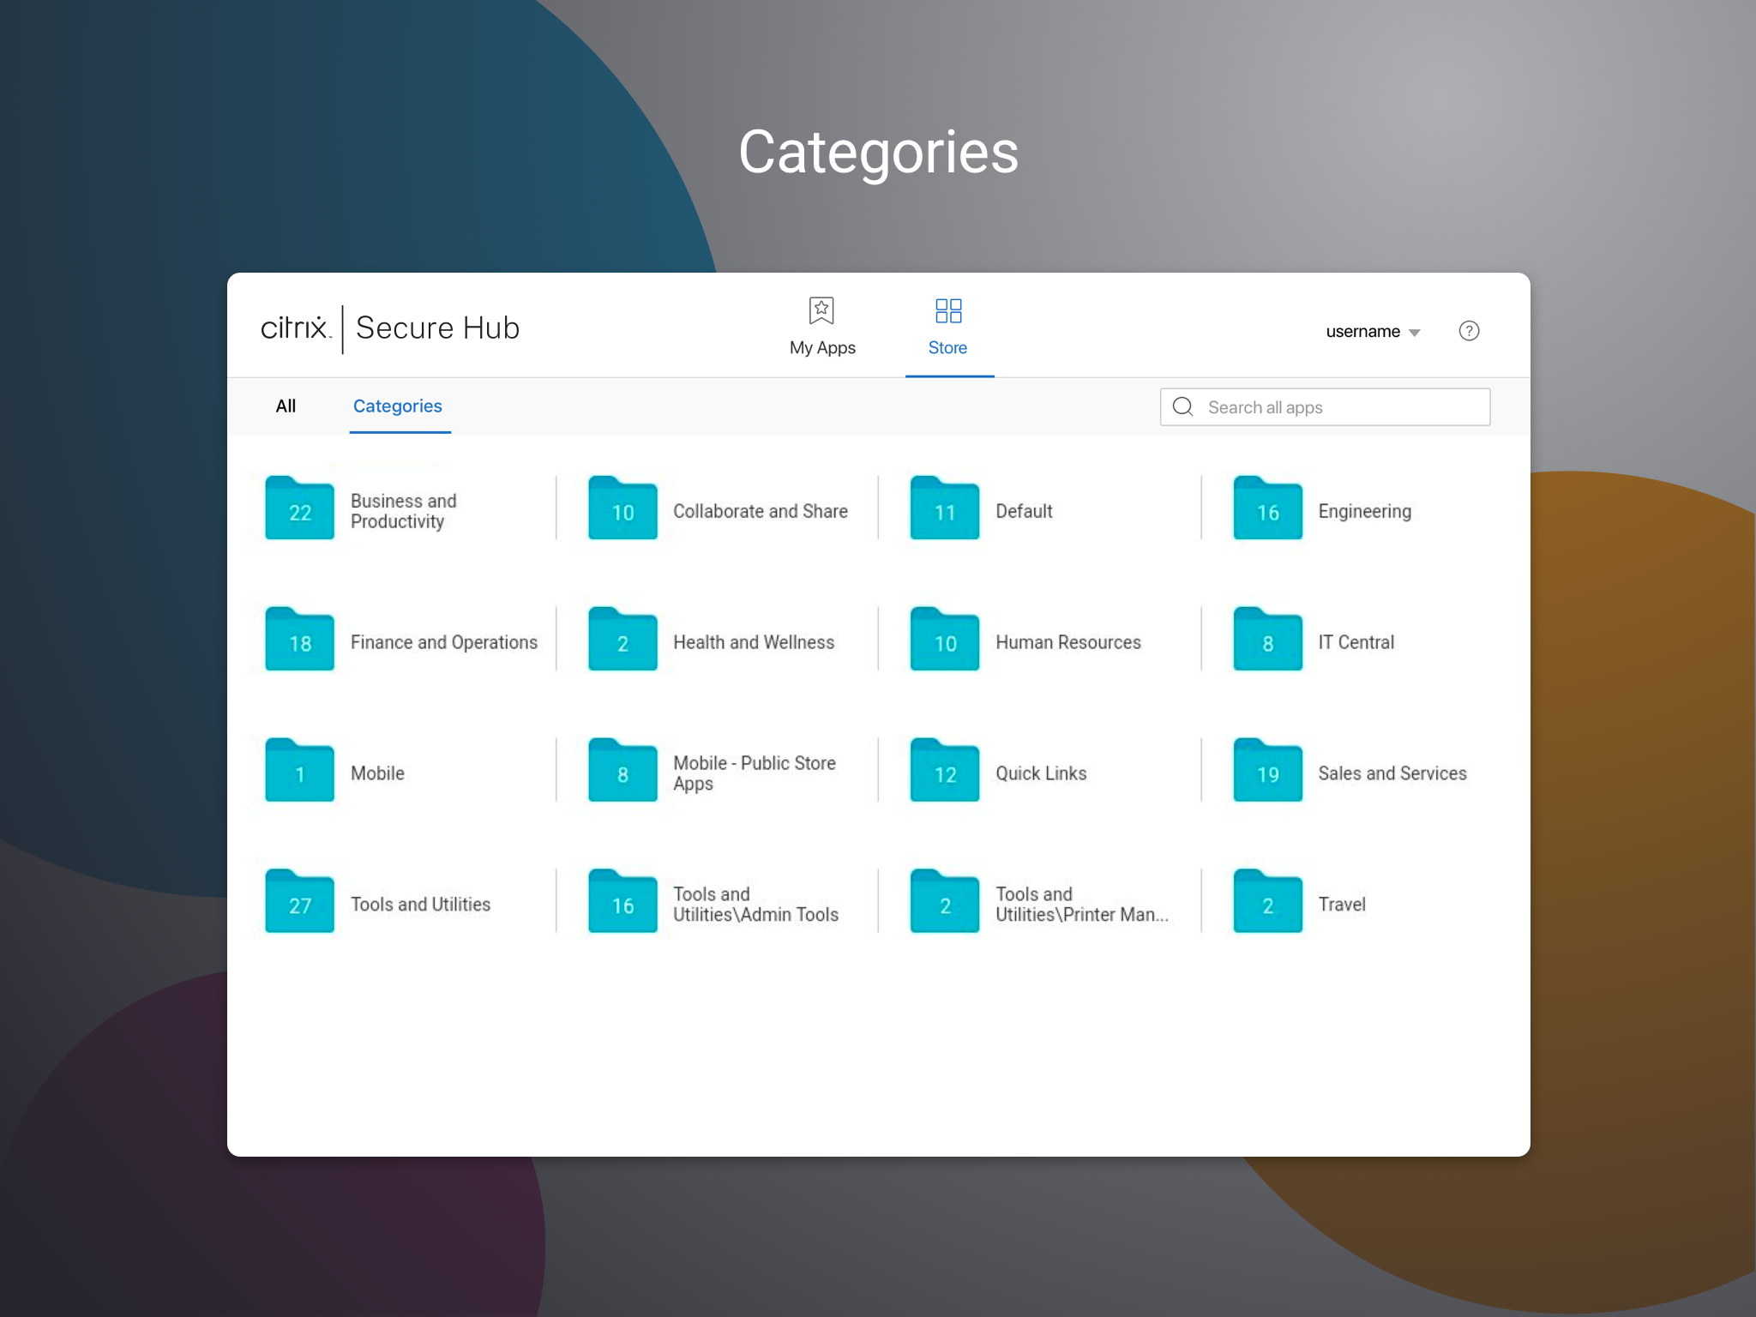
Task: Click the Mobile - Public Store Apps label
Action: (x=755, y=773)
